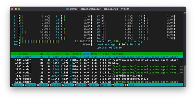Sort by the TIME+ column header

click(x=105, y=54)
